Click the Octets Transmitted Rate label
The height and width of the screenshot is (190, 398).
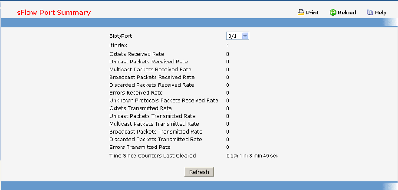[141, 108]
